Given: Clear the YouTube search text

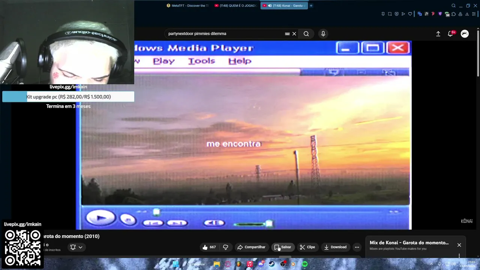Looking at the screenshot, I should click(x=294, y=34).
